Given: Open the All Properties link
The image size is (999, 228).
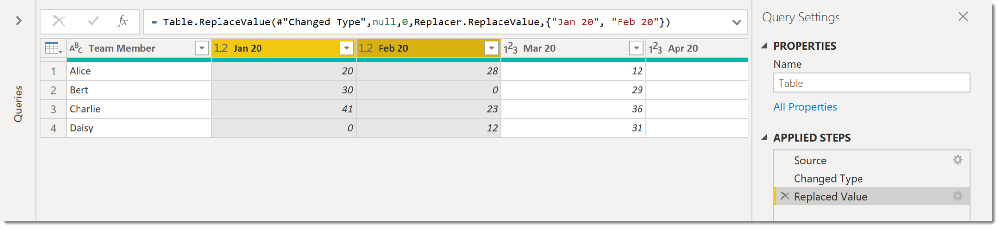Looking at the screenshot, I should [805, 107].
